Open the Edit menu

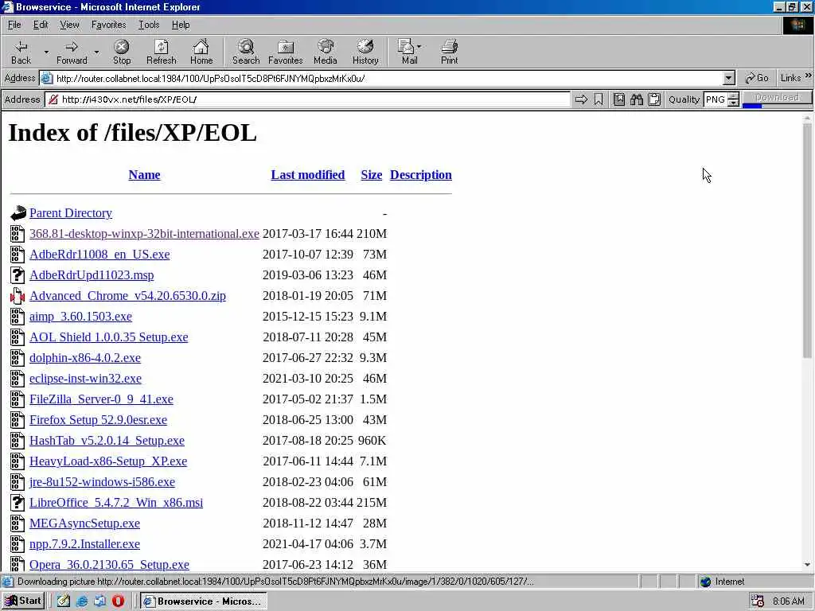click(41, 25)
